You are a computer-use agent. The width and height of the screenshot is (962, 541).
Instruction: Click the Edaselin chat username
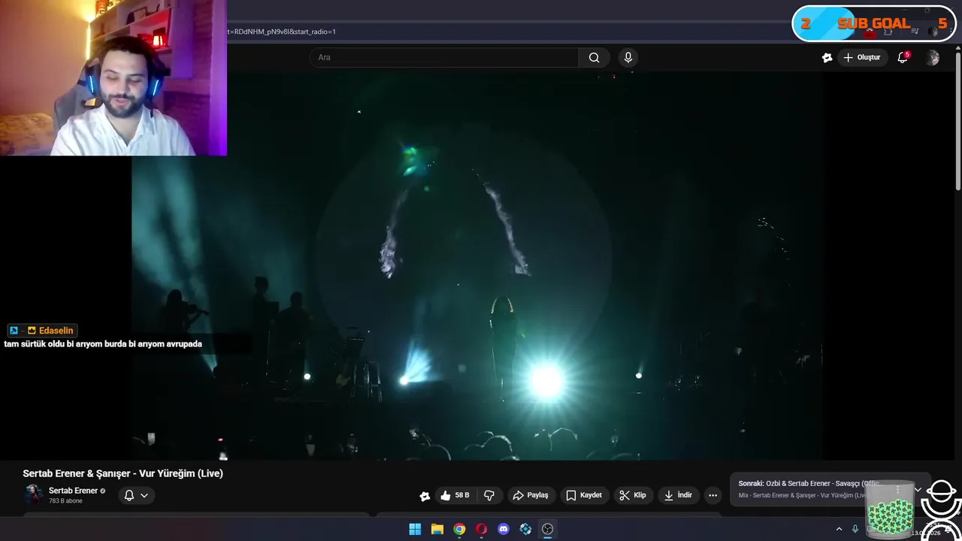(56, 331)
